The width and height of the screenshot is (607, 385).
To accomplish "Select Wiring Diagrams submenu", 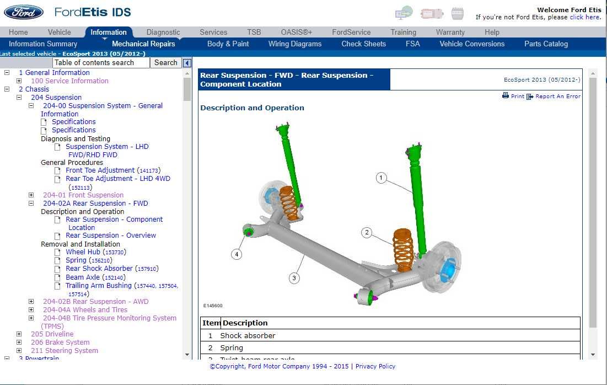I will click(295, 44).
